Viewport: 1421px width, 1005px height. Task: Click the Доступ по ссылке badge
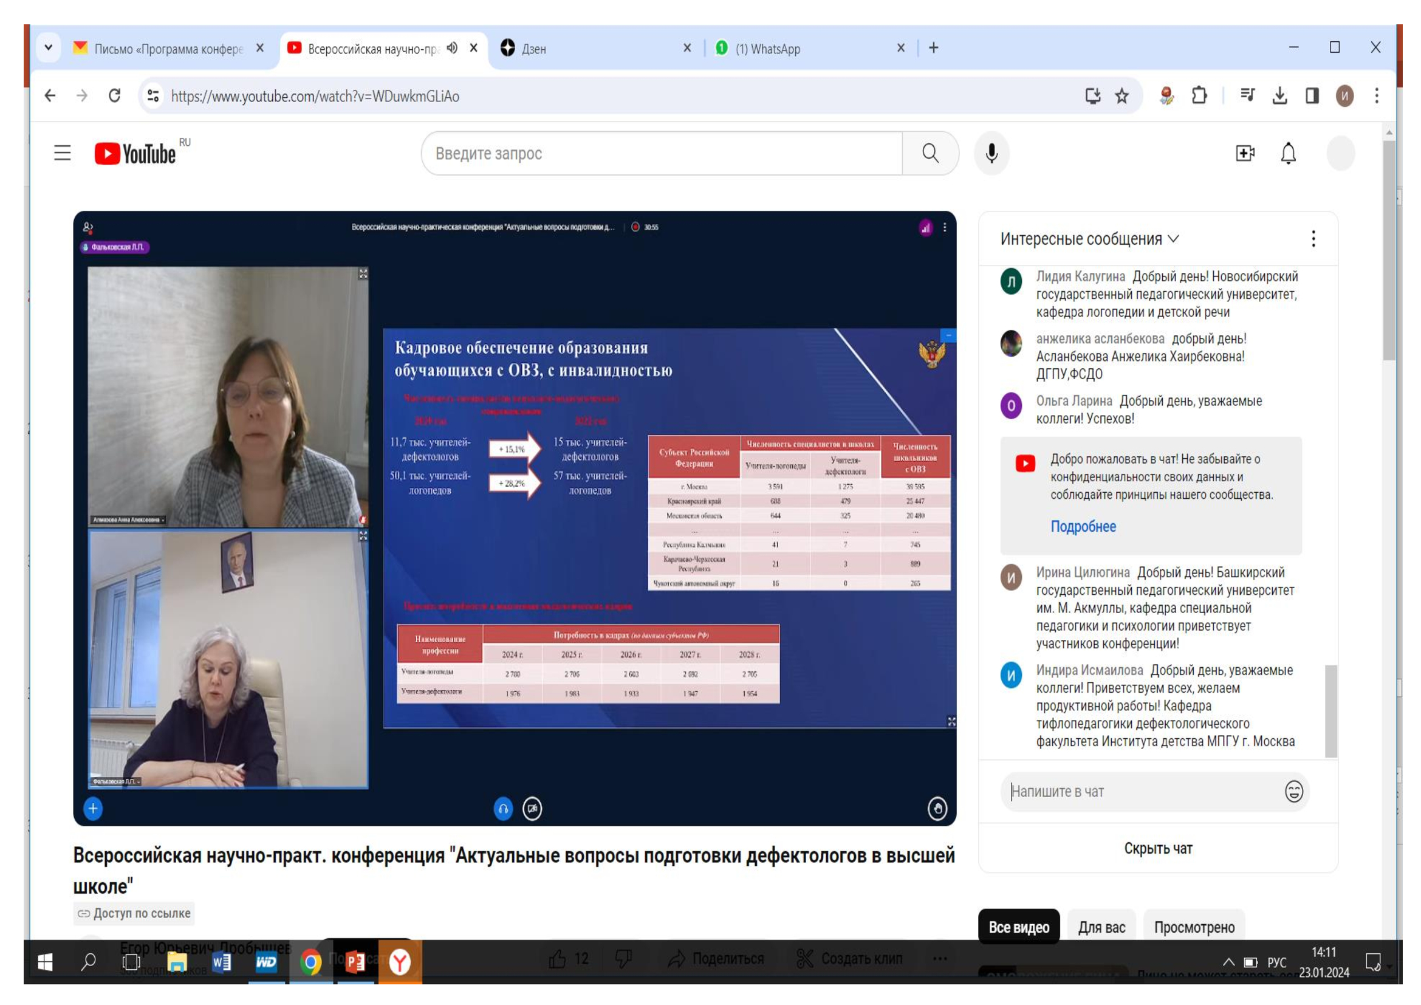[x=134, y=913]
